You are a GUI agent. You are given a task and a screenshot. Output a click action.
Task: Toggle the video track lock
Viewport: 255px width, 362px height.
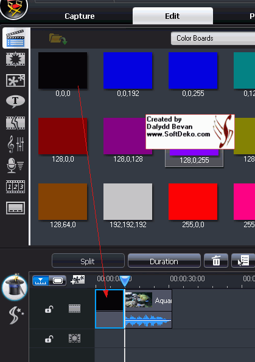49,309
